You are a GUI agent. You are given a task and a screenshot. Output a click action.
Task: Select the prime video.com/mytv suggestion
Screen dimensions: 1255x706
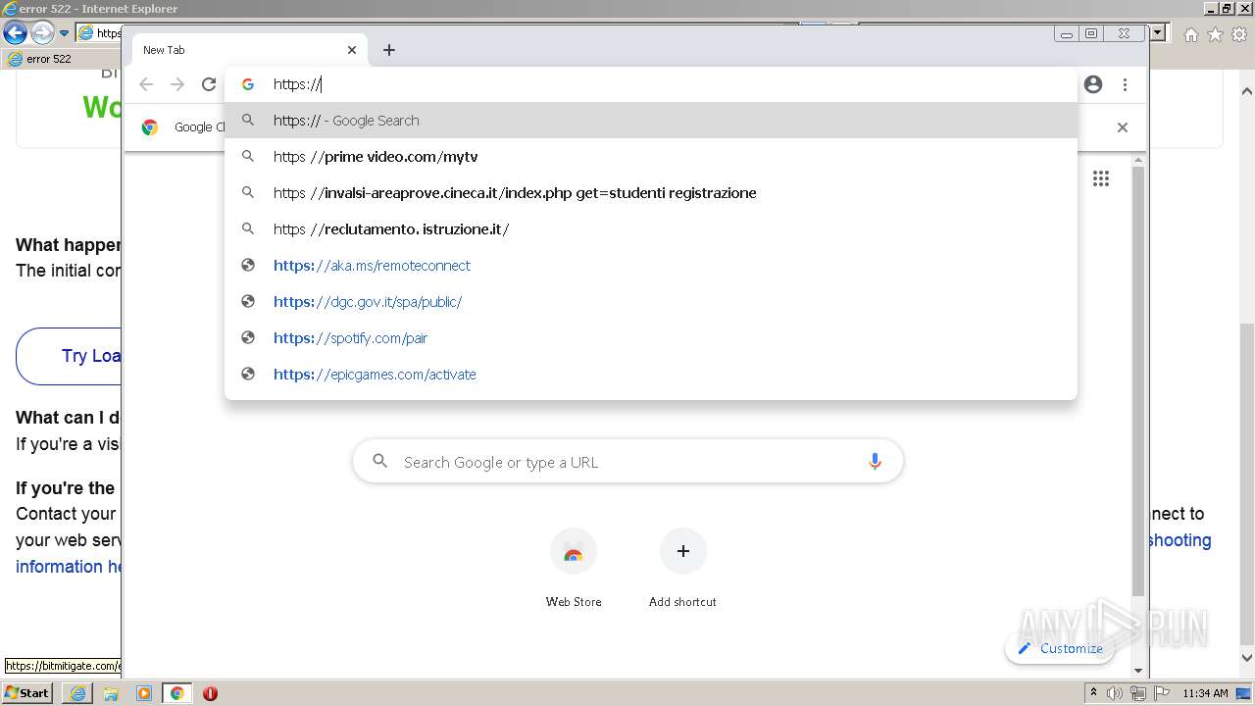pyautogui.click(x=651, y=157)
